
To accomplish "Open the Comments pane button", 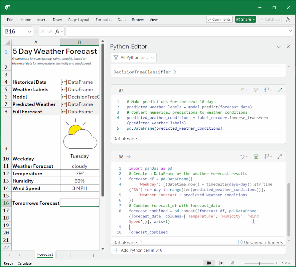I will (219, 19).
